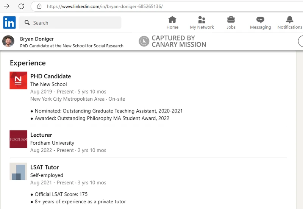Click The New School logo

(18, 80)
